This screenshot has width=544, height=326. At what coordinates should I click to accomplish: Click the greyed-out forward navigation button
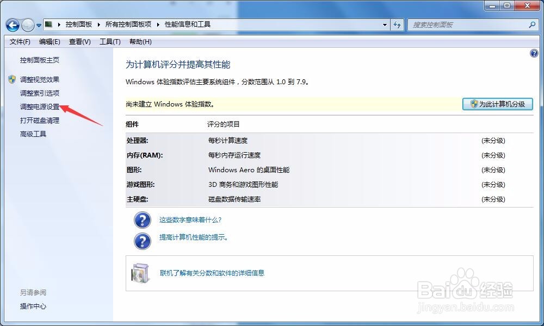(x=28, y=25)
